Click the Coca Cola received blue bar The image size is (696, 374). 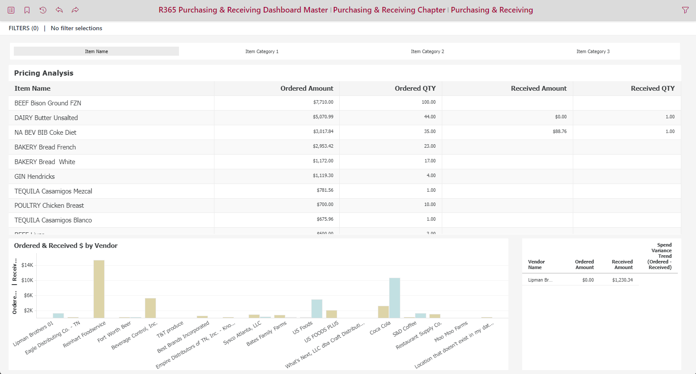(x=395, y=298)
